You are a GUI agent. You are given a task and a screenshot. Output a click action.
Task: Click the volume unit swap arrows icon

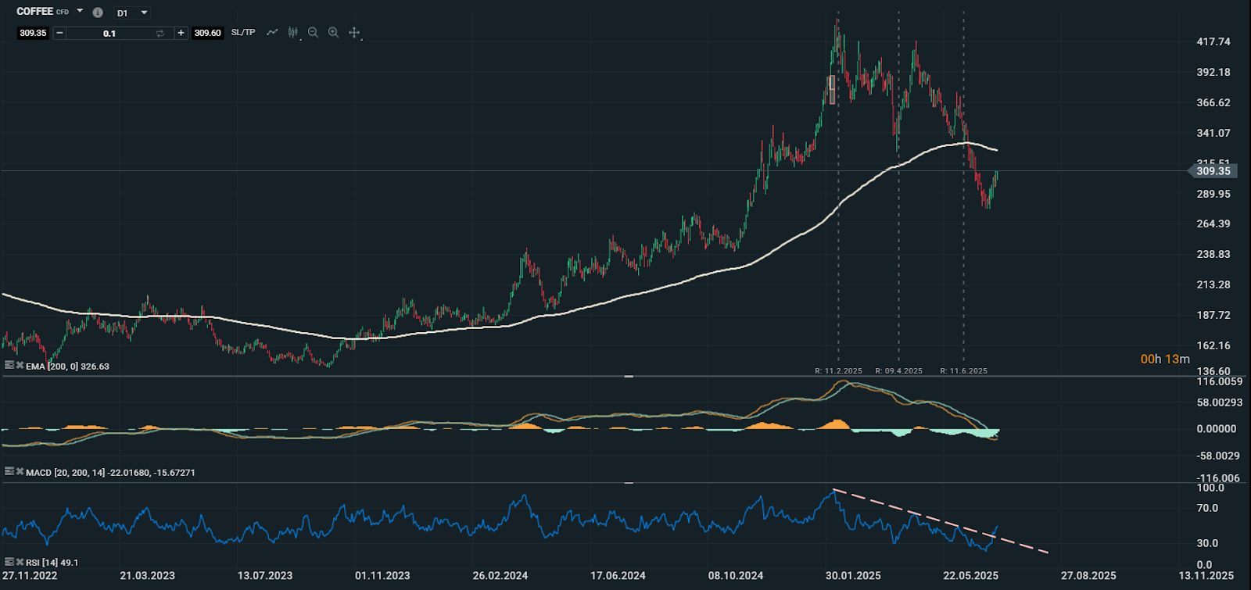click(160, 33)
